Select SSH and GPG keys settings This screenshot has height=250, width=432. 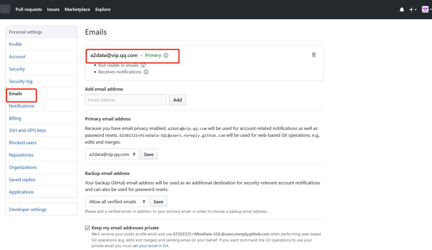[x=27, y=130]
